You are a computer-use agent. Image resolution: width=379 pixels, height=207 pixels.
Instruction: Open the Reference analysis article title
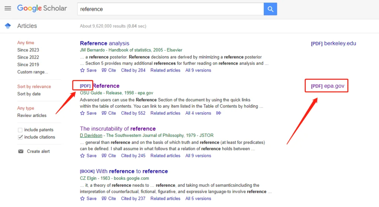point(105,43)
